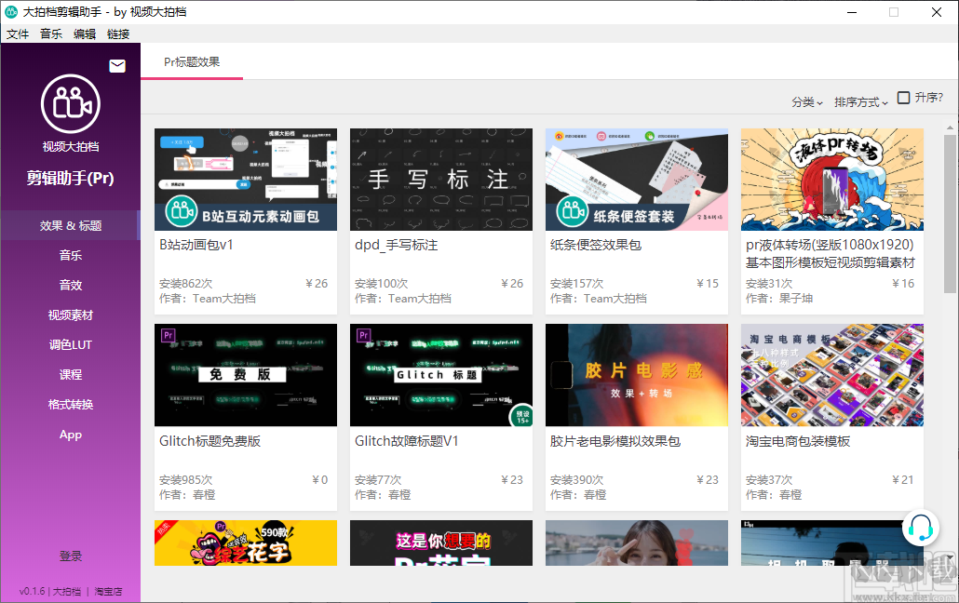
Task: Click the app logo icon in the title bar
Action: 11,12
